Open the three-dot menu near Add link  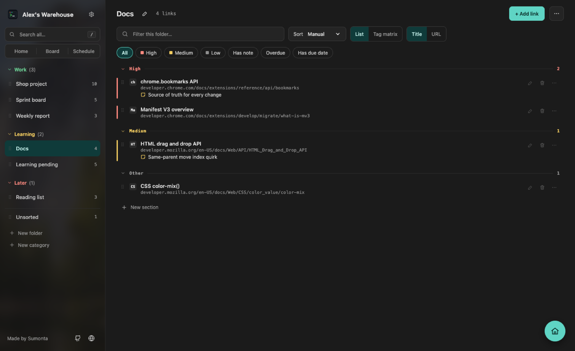coord(556,14)
